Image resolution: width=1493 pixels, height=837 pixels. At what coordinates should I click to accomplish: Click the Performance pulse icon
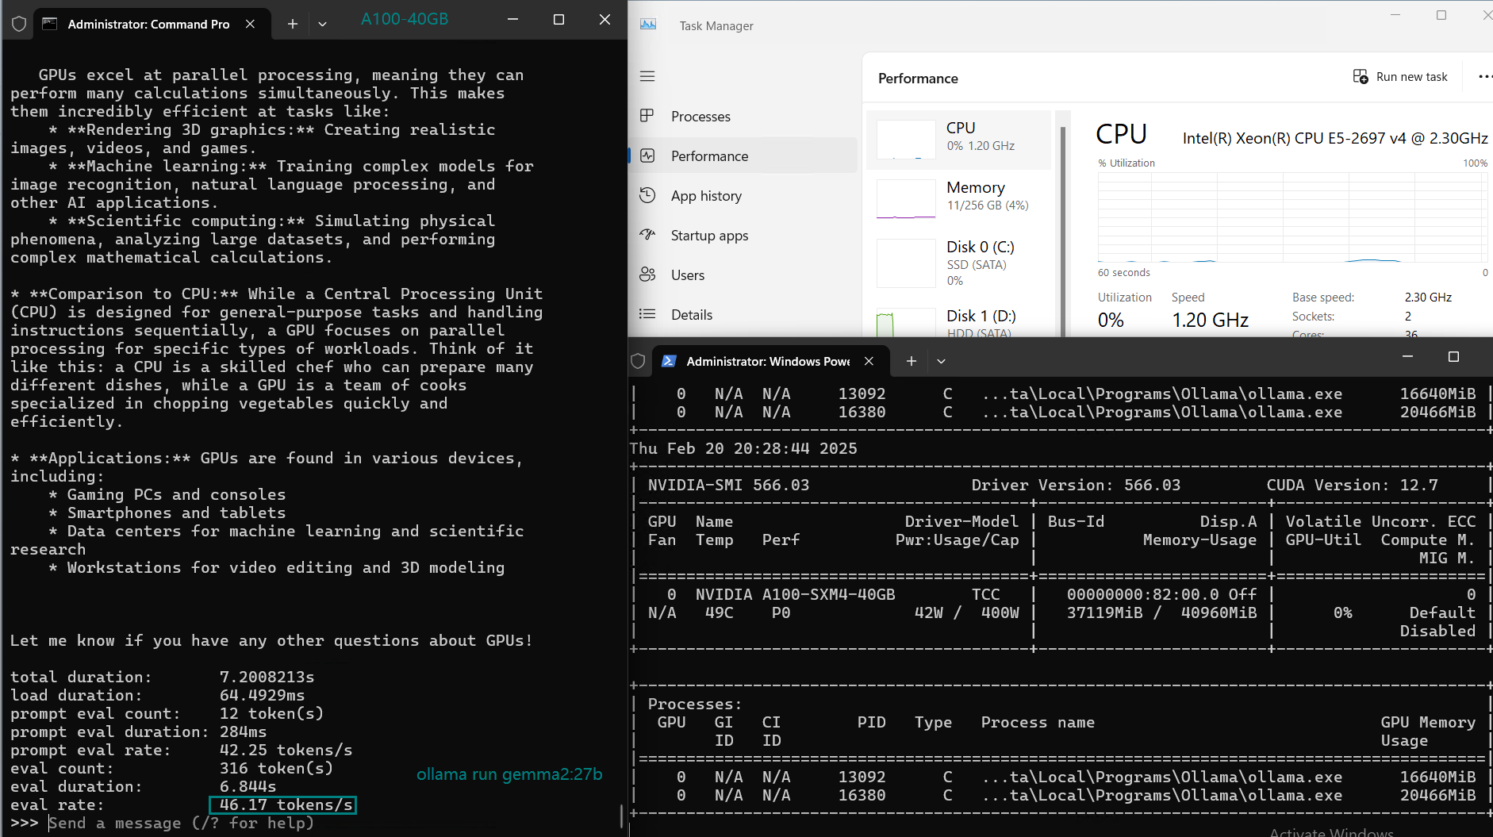pos(647,155)
